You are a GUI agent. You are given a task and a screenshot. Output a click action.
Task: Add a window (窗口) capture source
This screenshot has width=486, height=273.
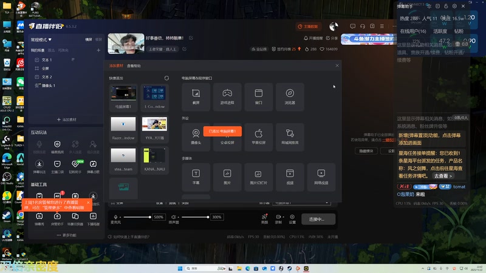click(x=259, y=97)
